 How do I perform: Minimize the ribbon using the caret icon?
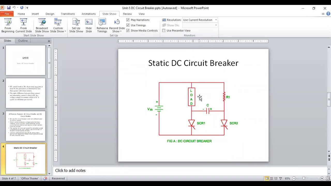coord(323,14)
